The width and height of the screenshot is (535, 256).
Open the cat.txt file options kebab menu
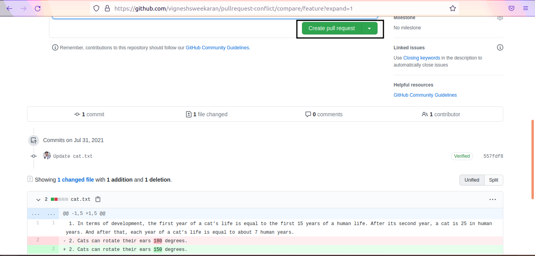(492, 199)
